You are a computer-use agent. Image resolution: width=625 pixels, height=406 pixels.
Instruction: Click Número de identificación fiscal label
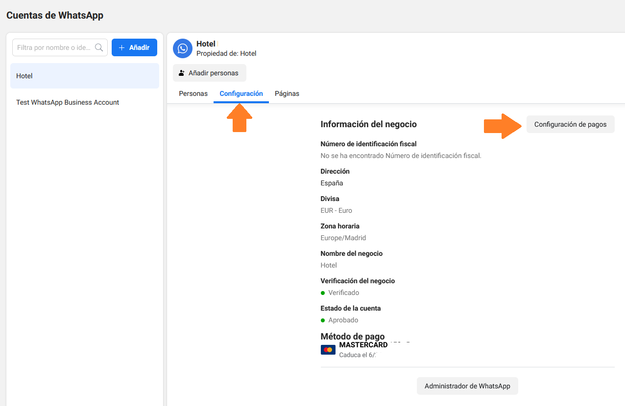[x=368, y=144]
